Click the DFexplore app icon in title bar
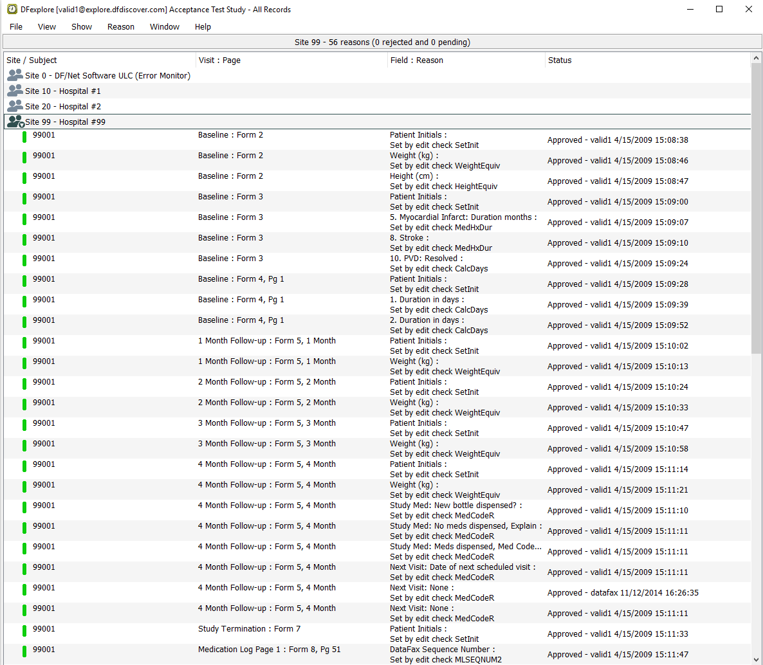Viewport: 763px width, 665px height. coord(12,9)
